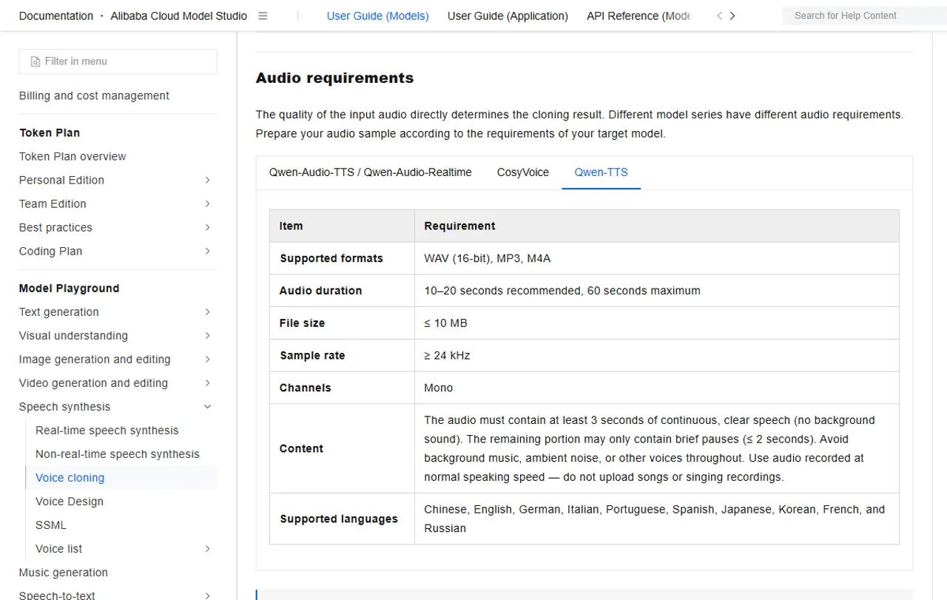Click the Supported languages row label
Viewport: 947px width, 600px height.
339,519
